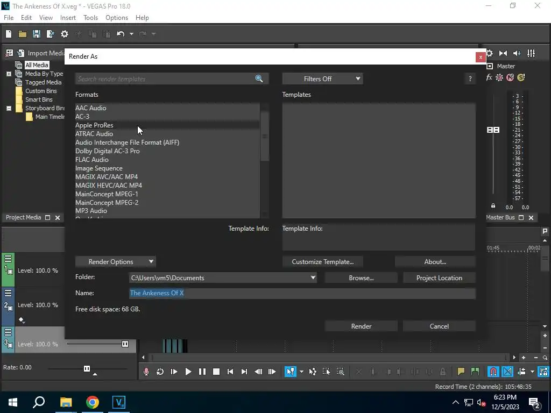This screenshot has height=413, width=551.
Task: Open the Insert menu
Action: (x=68, y=18)
